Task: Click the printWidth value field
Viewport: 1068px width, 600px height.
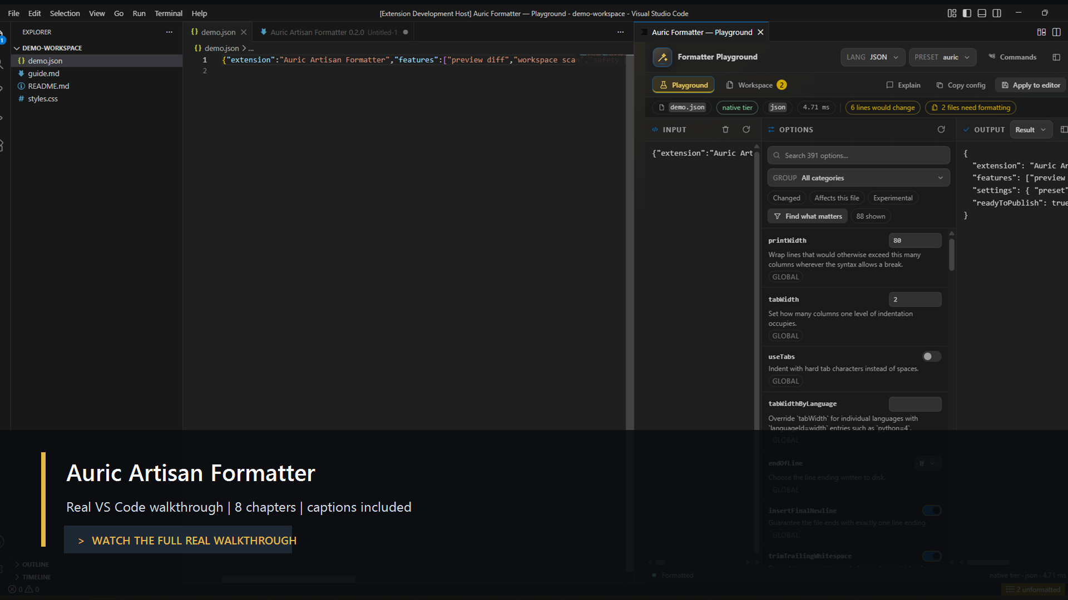Action: [915, 241]
